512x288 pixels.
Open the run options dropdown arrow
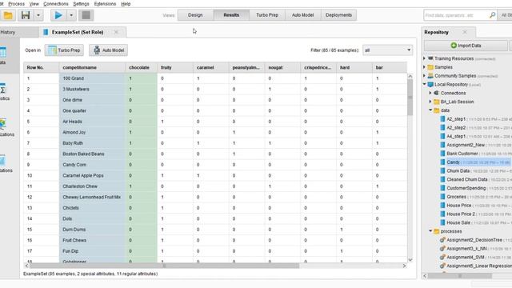coord(71,15)
